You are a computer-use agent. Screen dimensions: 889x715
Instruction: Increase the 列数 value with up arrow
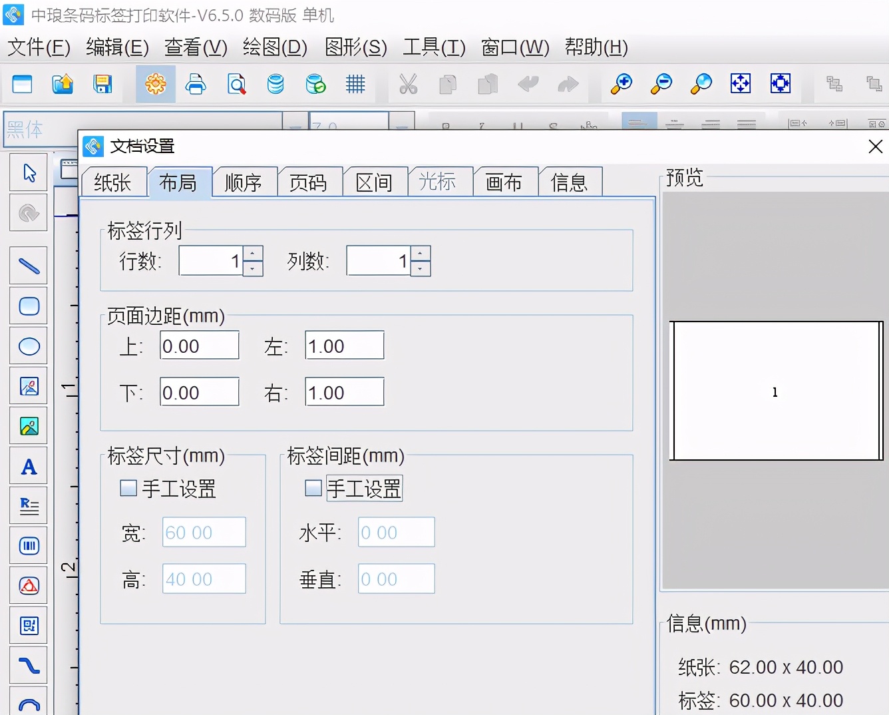[x=421, y=254]
